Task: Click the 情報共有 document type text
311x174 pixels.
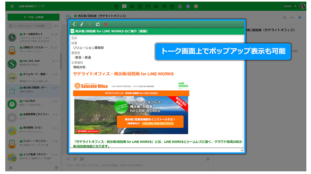Action: point(79,67)
